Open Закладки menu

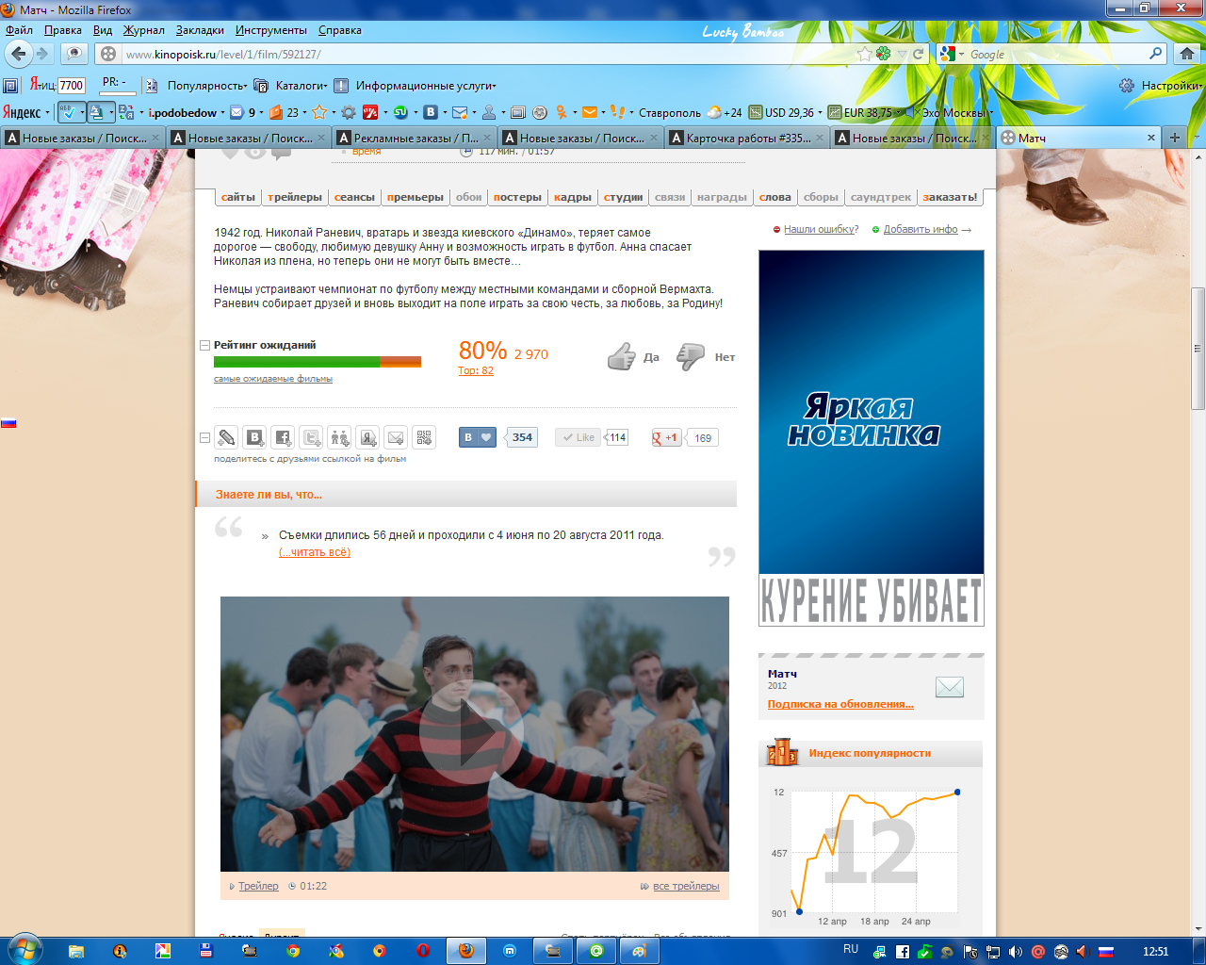[x=200, y=30]
